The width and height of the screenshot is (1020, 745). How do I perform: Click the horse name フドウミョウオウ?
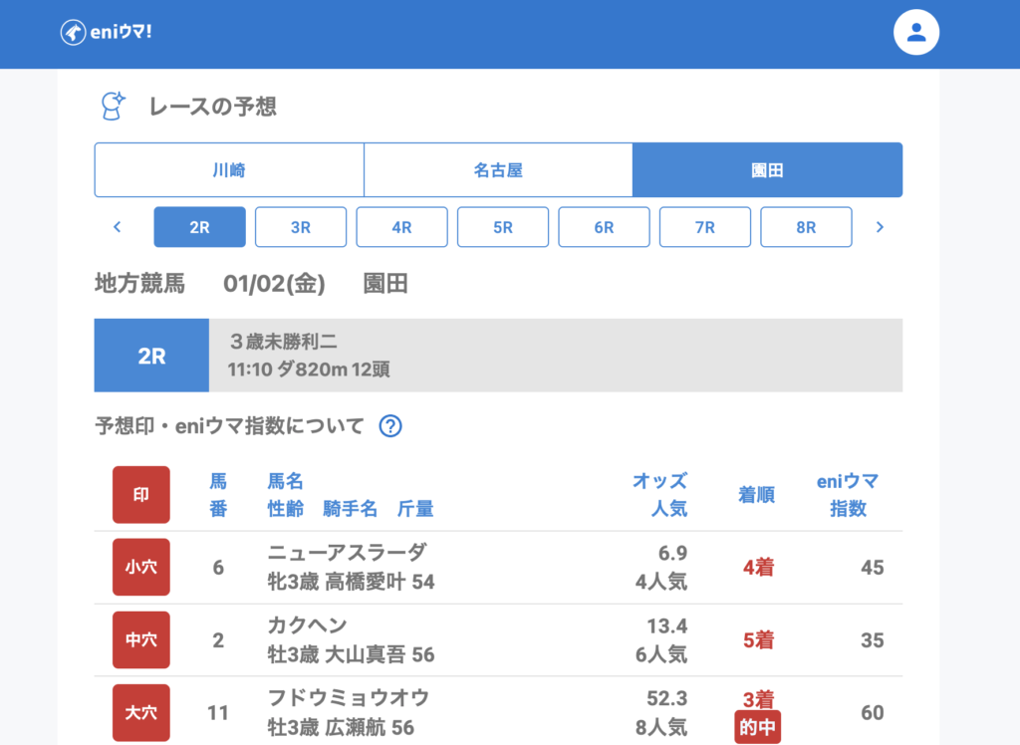(348, 697)
